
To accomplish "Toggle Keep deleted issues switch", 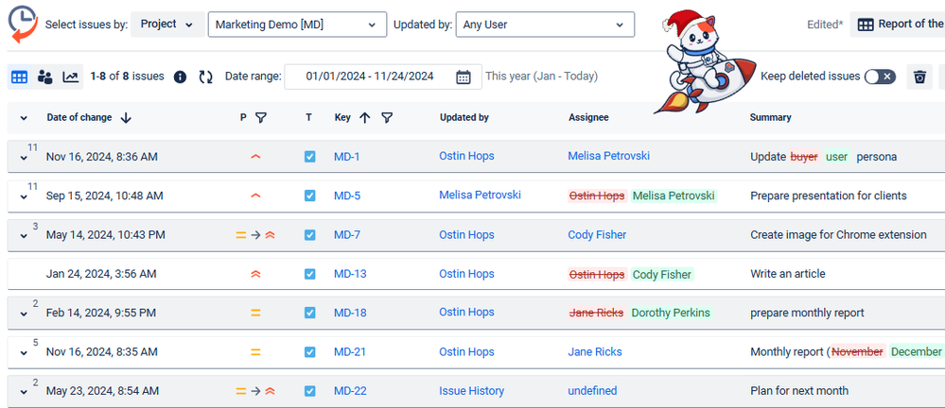I will click(x=880, y=76).
